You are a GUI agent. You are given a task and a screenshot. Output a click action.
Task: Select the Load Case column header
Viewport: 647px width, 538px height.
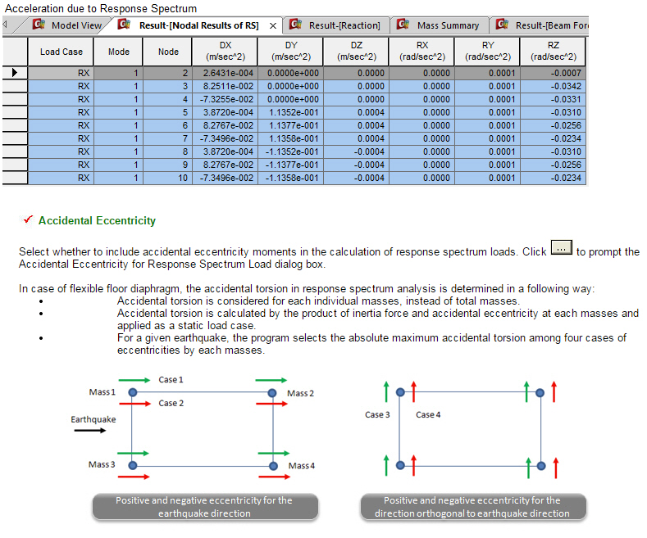click(x=62, y=52)
